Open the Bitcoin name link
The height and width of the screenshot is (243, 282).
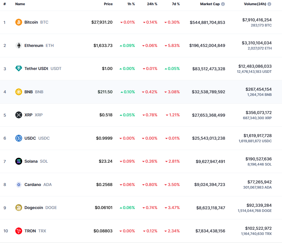(x=31, y=22)
